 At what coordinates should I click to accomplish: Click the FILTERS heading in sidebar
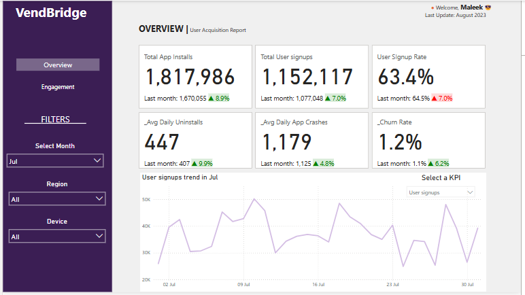pos(56,120)
